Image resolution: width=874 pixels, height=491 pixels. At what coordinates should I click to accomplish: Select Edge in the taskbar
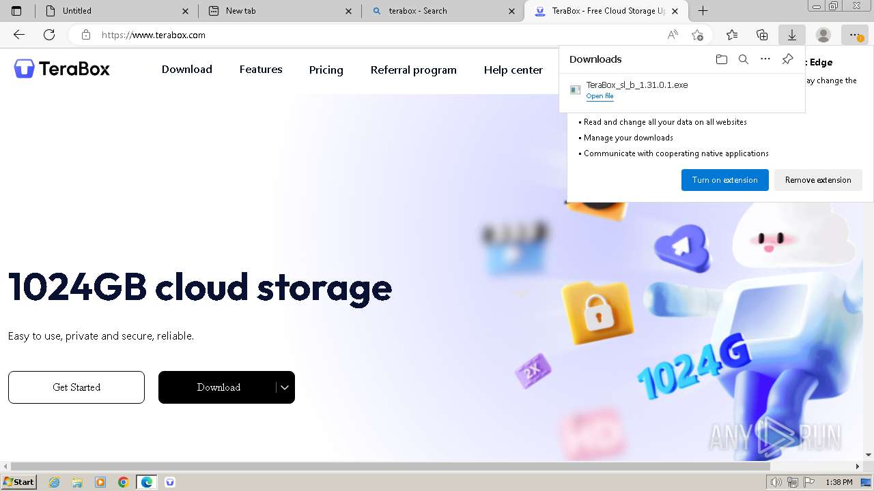[146, 482]
